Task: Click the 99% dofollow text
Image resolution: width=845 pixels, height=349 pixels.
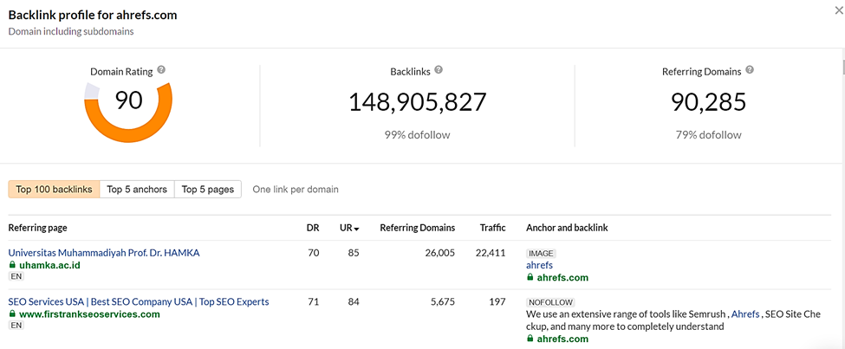Action: pyautogui.click(x=417, y=134)
